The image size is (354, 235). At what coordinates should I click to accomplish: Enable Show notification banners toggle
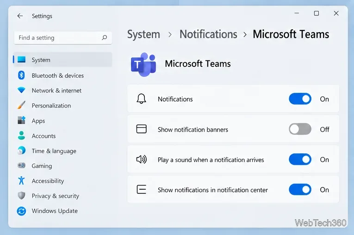pyautogui.click(x=300, y=129)
